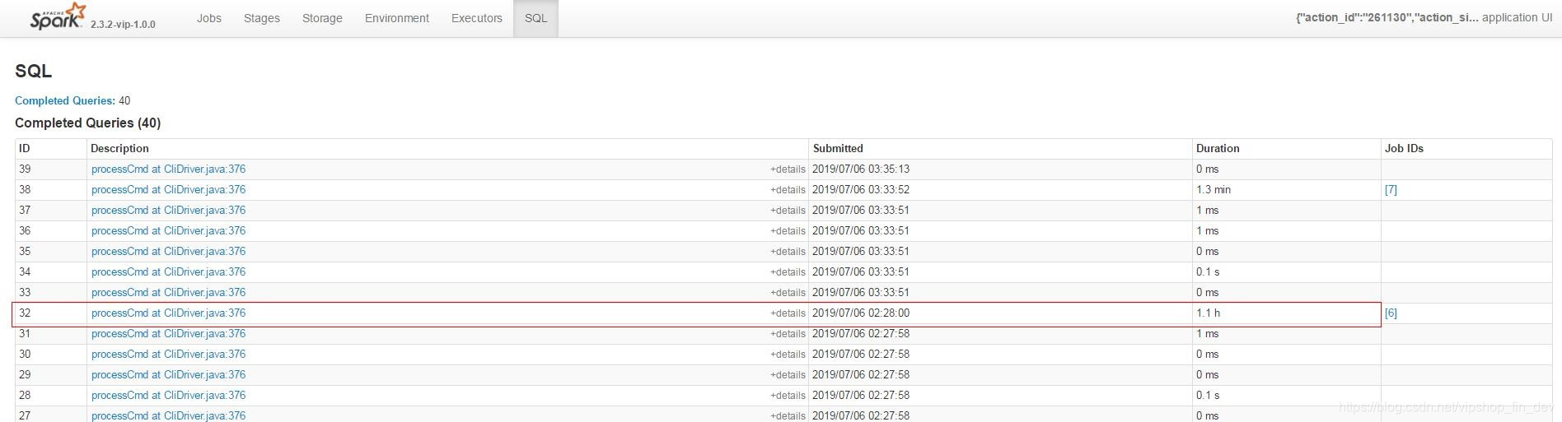
Task: Follow the Completed Queries link
Action: (x=65, y=100)
